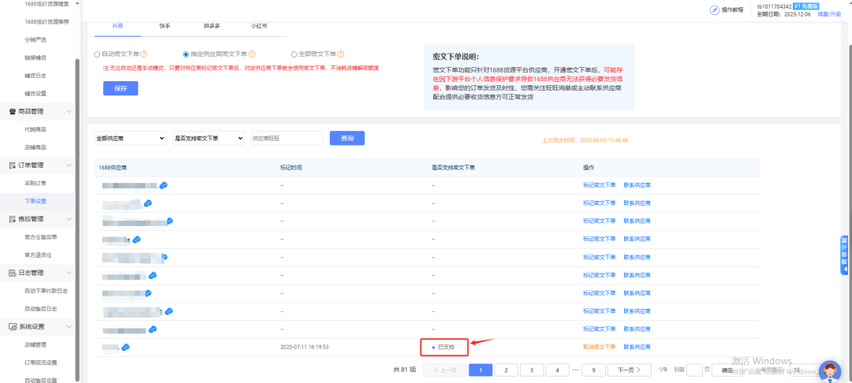Click the 系统设置 icon in sidebar

12,326
